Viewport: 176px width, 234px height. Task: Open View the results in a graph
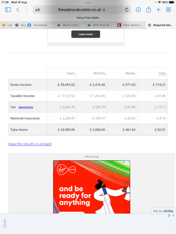(x=30, y=144)
